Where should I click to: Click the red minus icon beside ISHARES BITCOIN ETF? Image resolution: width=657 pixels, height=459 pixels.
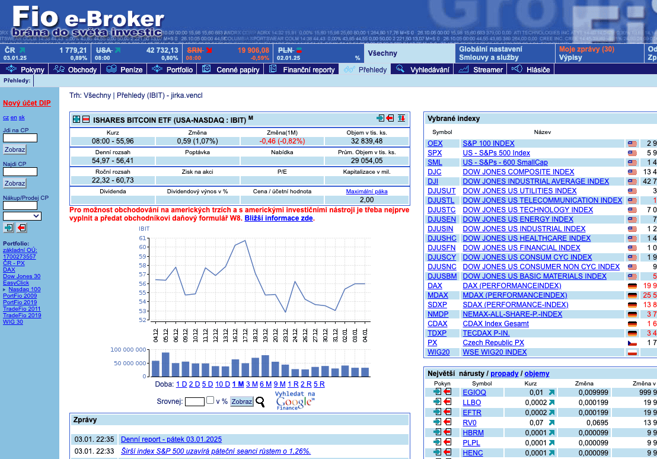point(85,120)
